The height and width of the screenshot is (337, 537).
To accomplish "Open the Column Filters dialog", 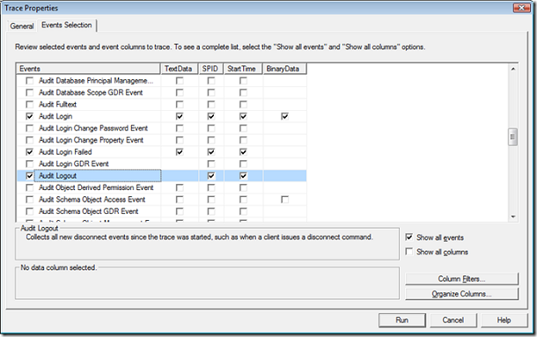I will click(x=461, y=279).
